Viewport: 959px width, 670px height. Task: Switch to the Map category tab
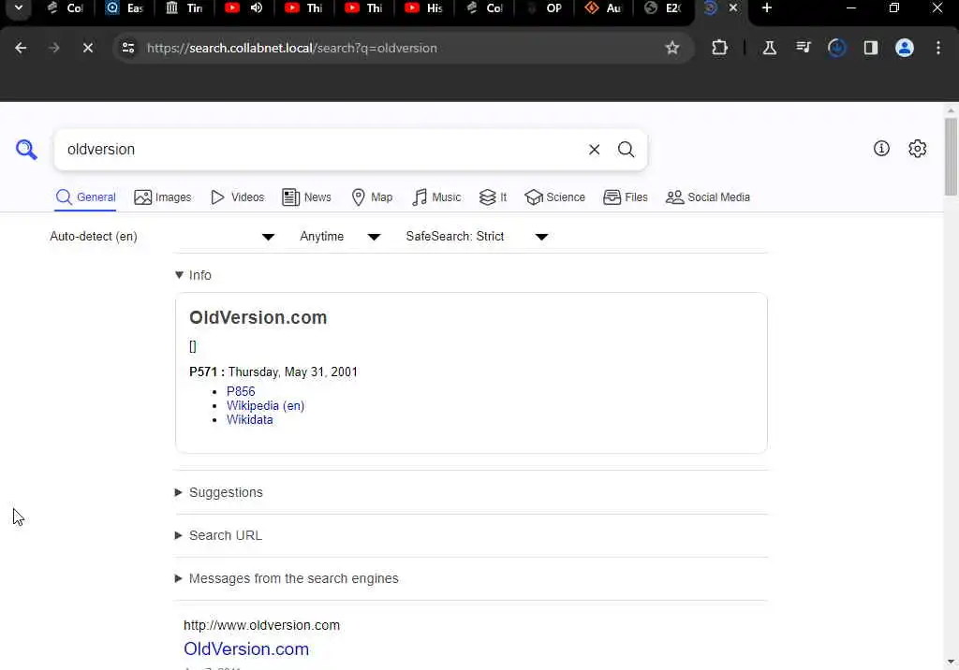(x=372, y=197)
